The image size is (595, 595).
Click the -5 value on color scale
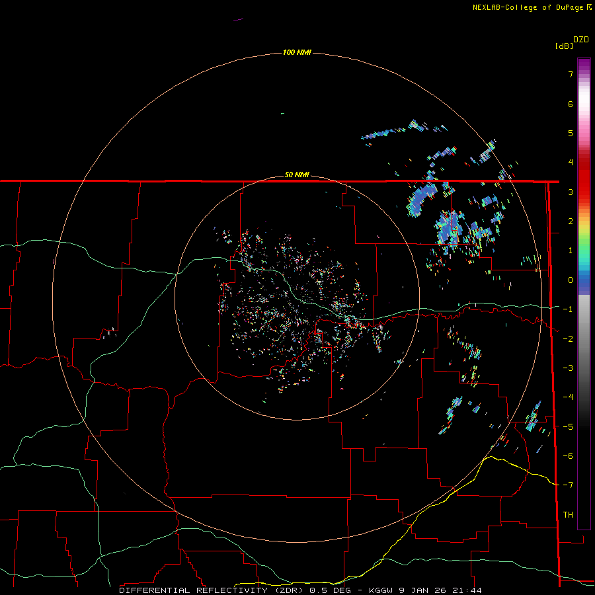coord(568,426)
